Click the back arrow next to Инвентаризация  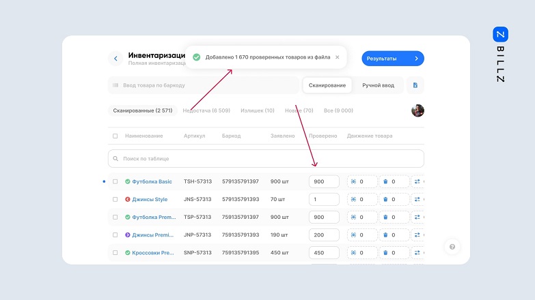[x=115, y=59]
